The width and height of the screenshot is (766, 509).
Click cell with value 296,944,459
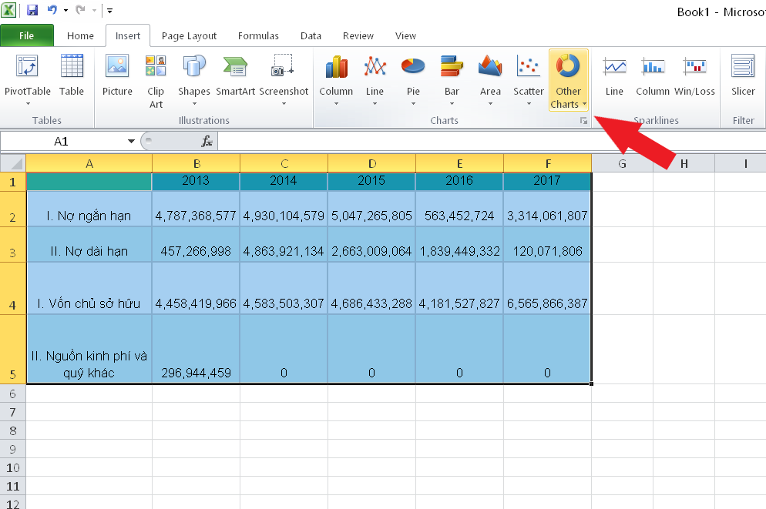[196, 348]
